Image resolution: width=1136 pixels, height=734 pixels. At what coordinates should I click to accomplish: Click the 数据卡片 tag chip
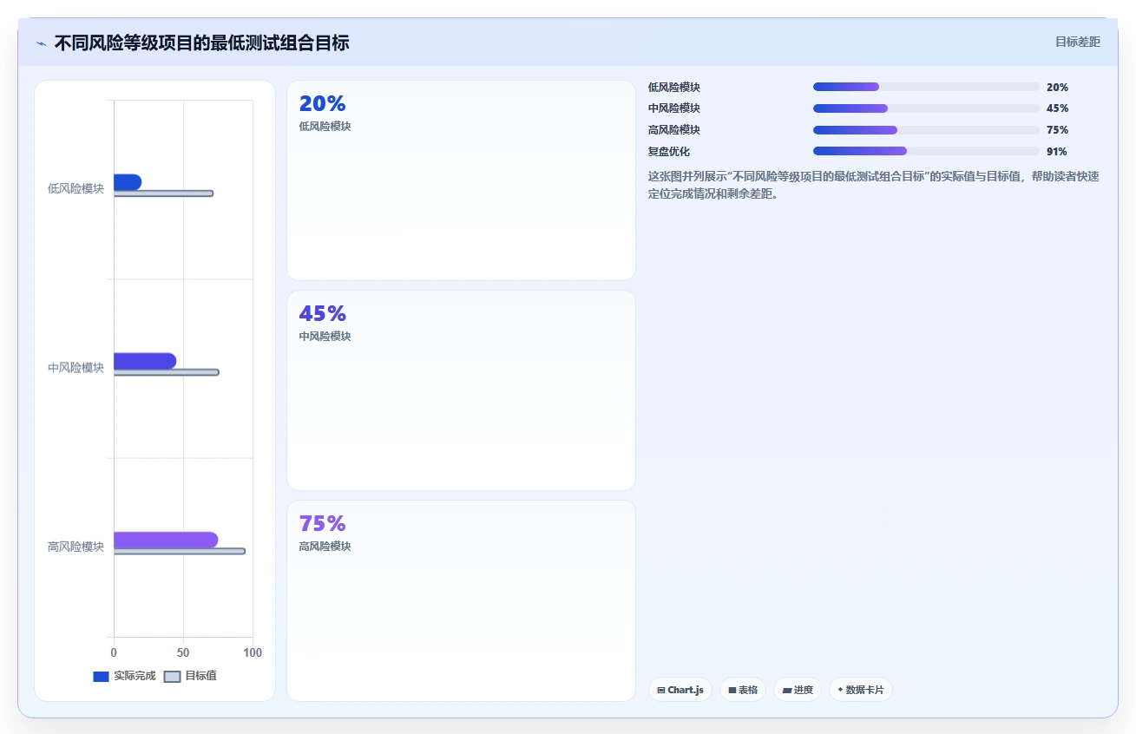click(x=861, y=690)
